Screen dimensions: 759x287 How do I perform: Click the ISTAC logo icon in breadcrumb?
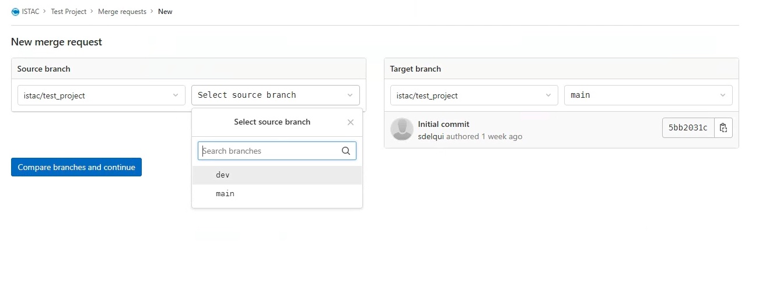15,12
